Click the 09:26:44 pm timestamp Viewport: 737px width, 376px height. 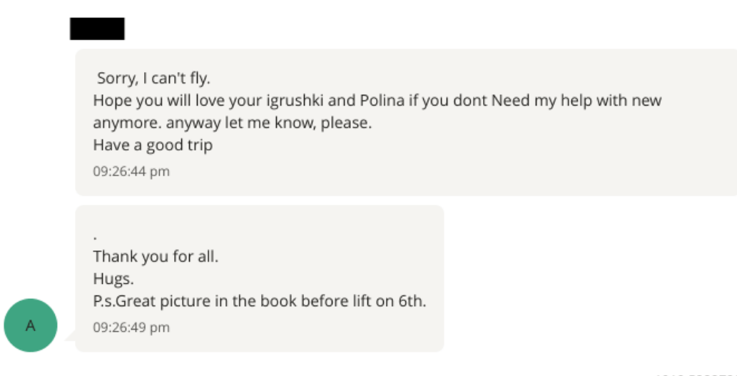point(131,171)
